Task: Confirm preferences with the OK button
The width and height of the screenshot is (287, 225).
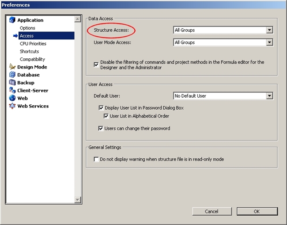Action: click(x=257, y=211)
